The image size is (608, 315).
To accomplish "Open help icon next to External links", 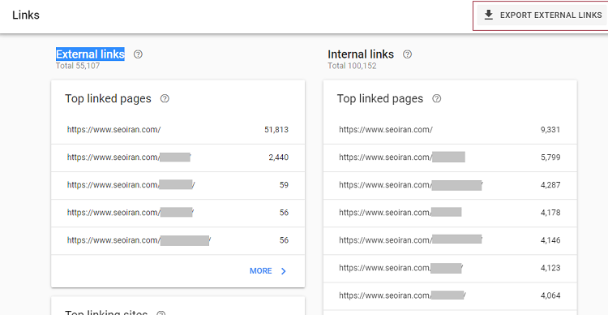I will [138, 54].
